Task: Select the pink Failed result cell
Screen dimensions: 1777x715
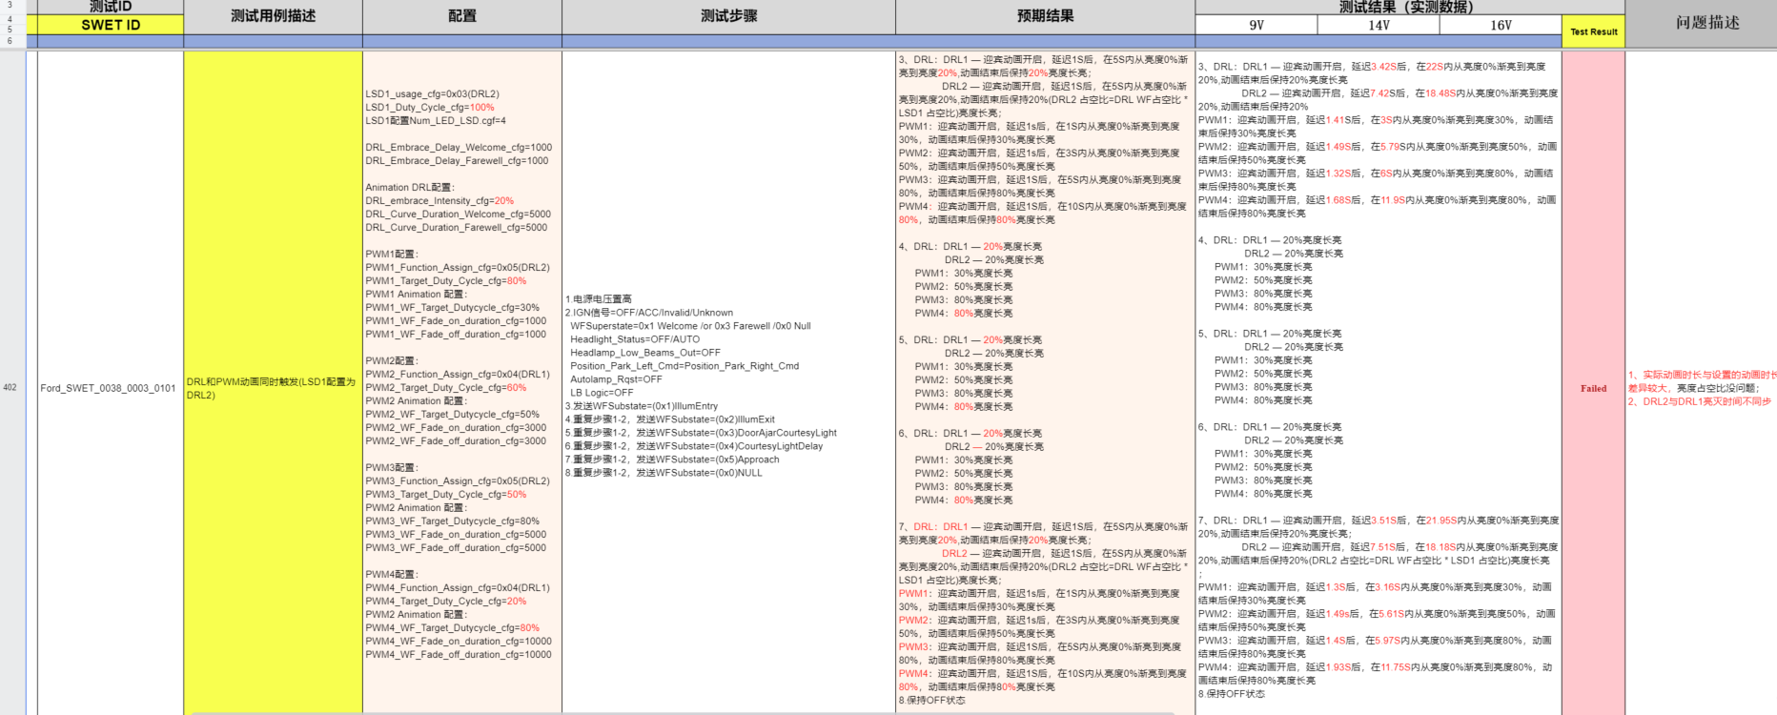Action: pos(1593,388)
